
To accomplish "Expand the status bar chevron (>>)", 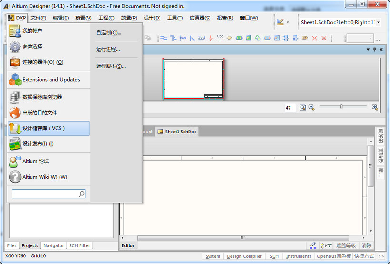I will pyautogui.click(x=381, y=256).
